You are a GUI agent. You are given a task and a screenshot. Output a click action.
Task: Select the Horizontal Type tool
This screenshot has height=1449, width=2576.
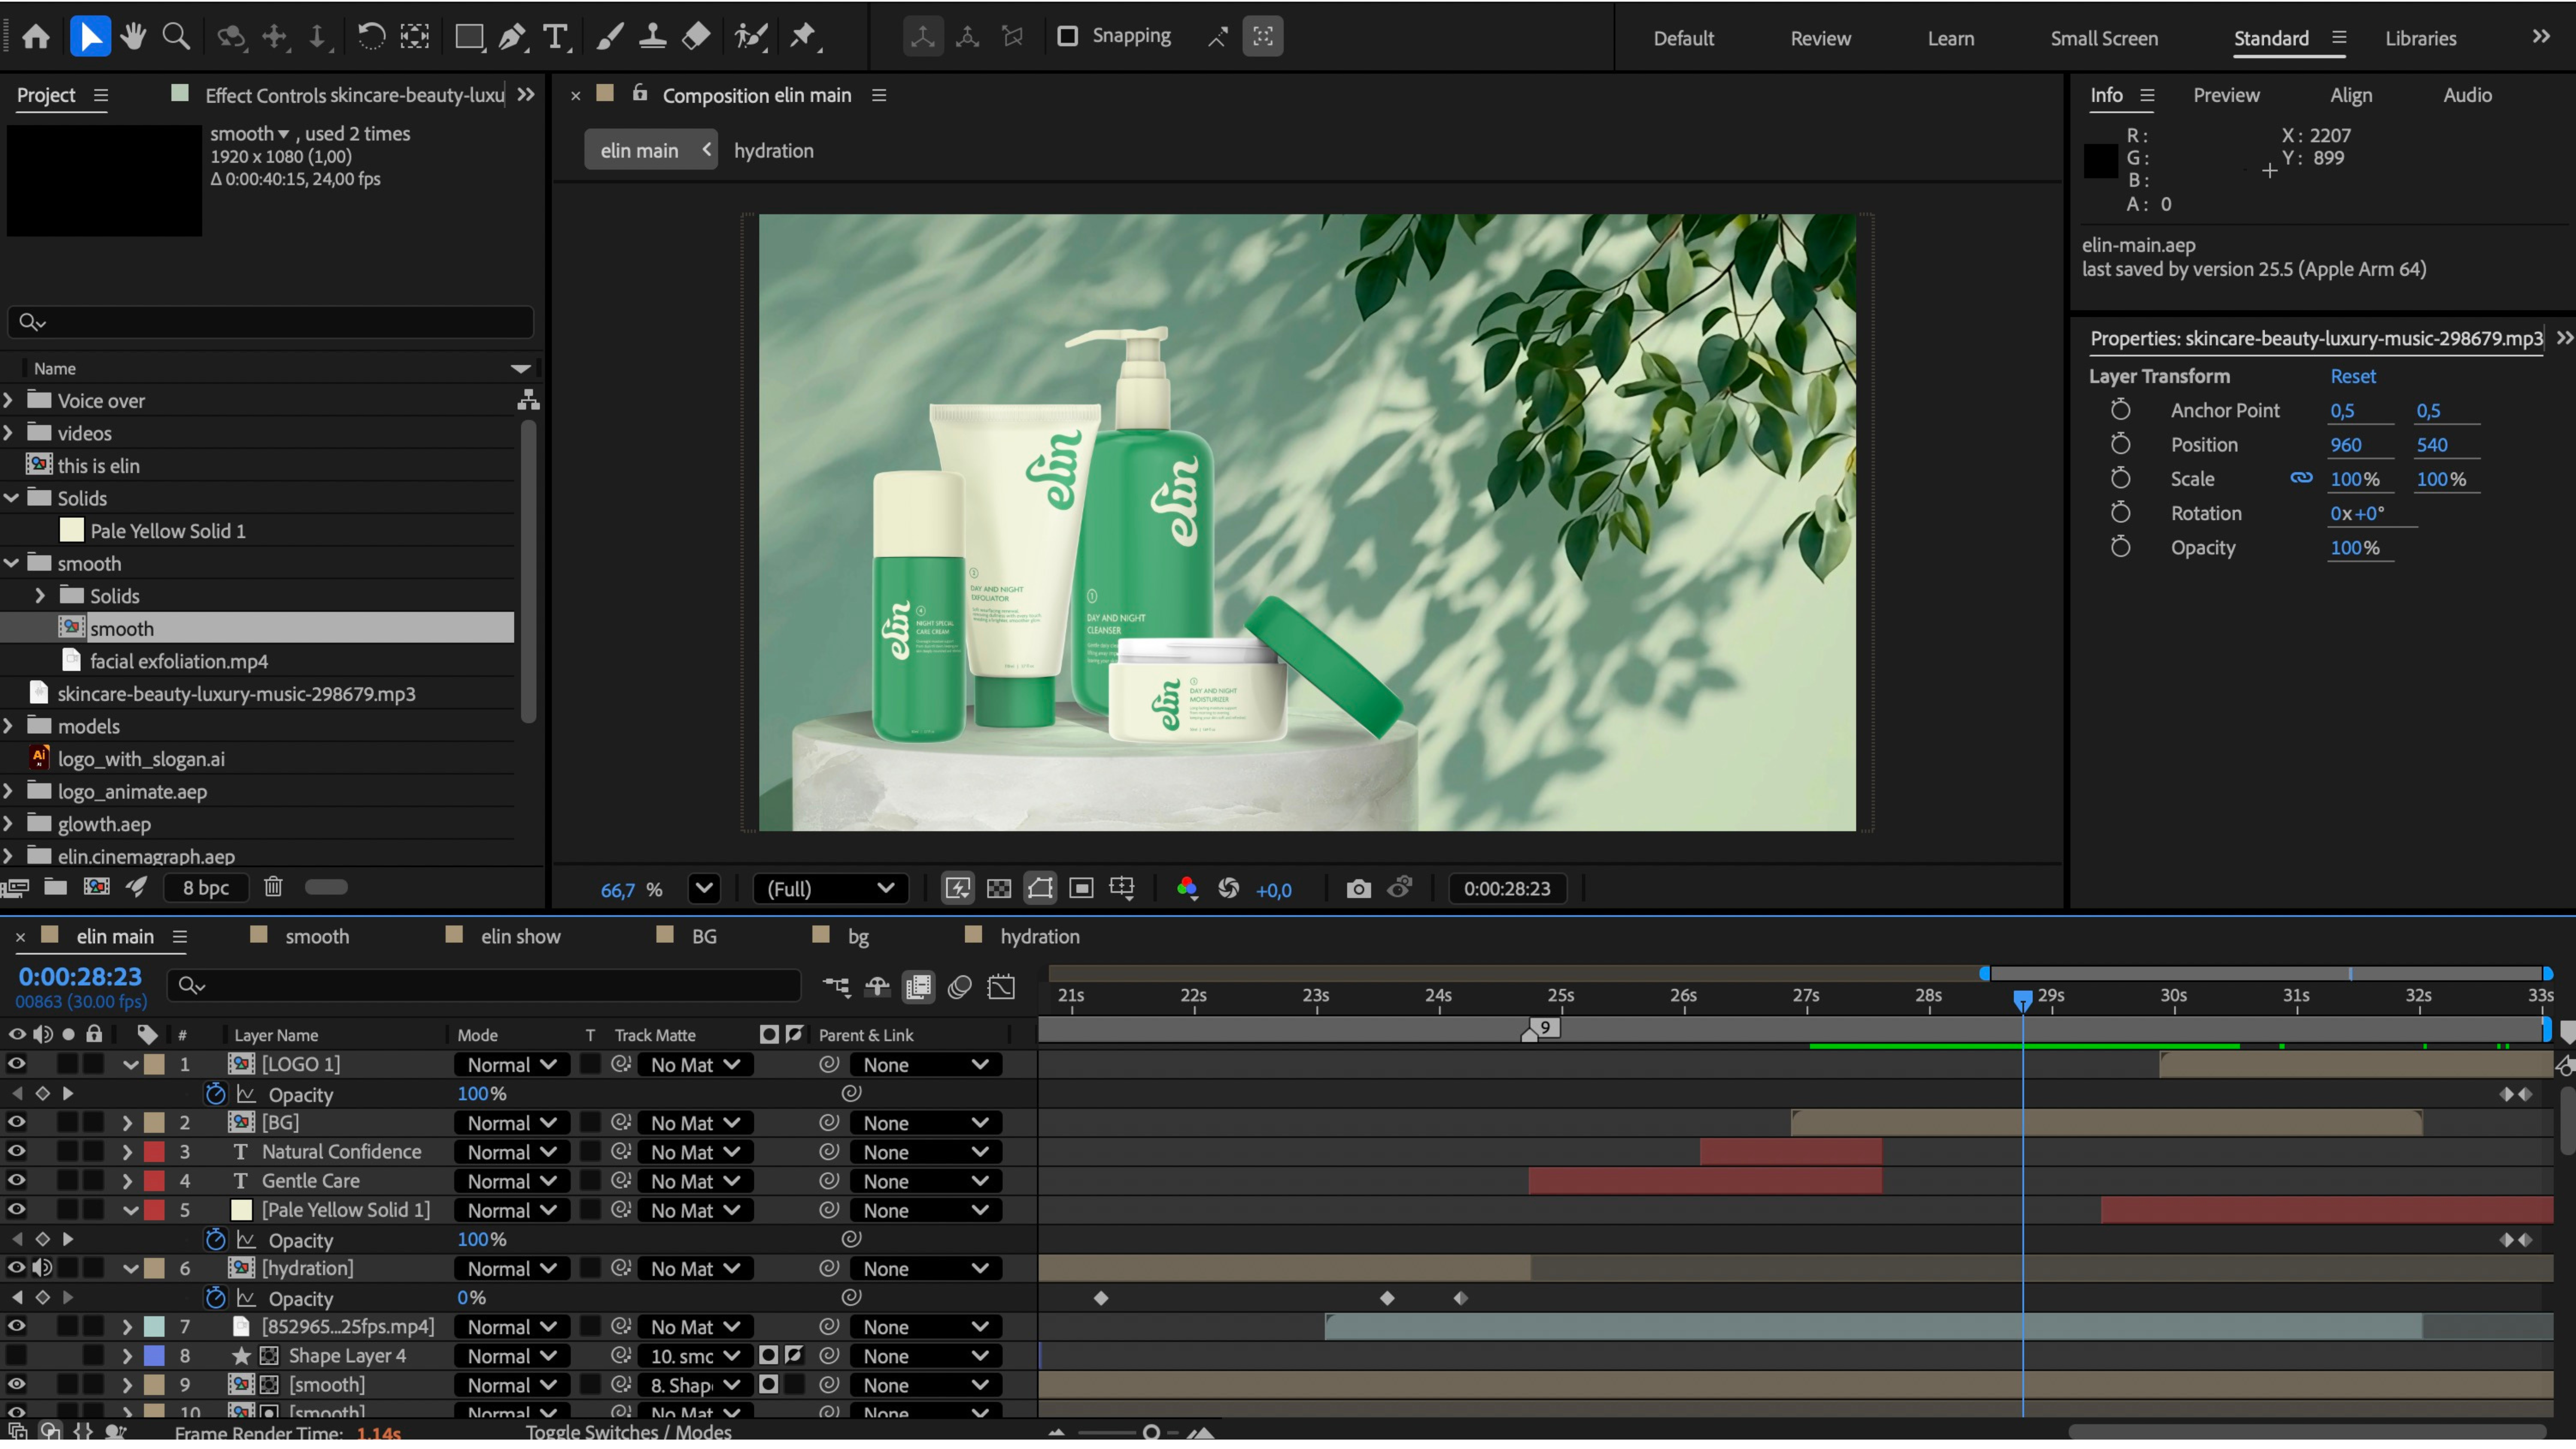555,37
